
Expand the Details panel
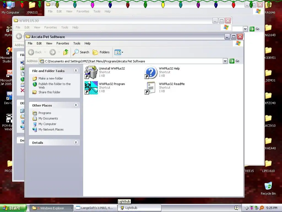[76, 142]
